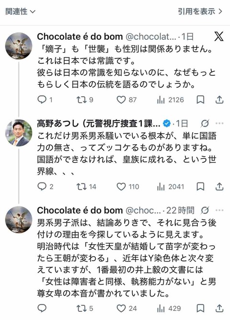Reply to first Chocolate é do bom post

[x=45, y=100]
